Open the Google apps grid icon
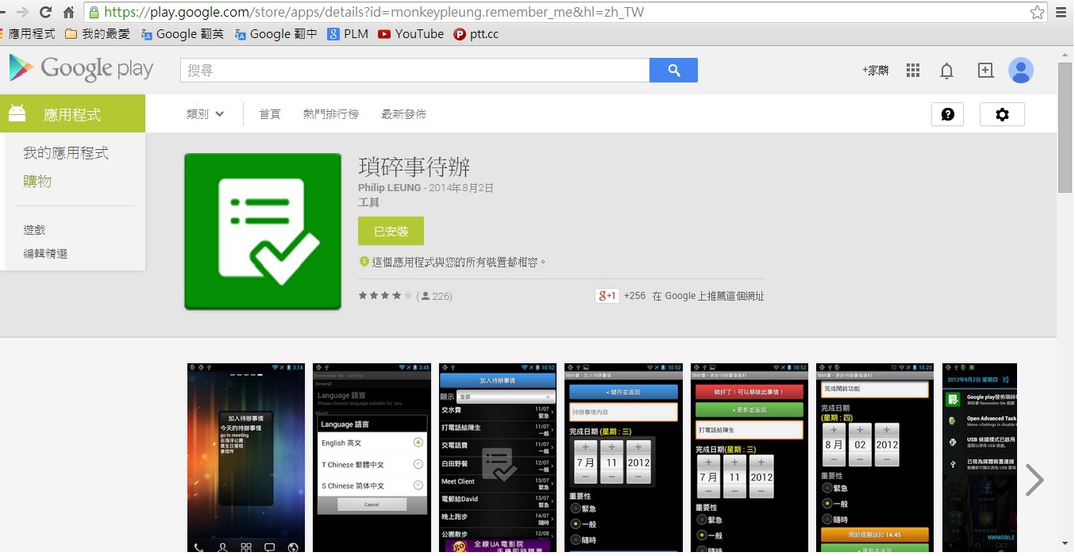The height and width of the screenshot is (556, 1075). coord(913,71)
